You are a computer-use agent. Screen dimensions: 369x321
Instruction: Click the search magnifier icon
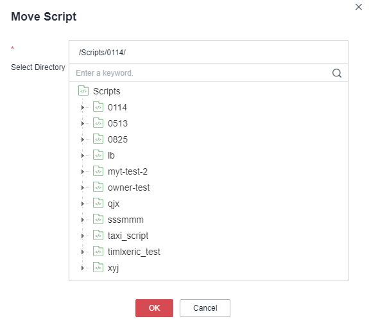(x=336, y=73)
